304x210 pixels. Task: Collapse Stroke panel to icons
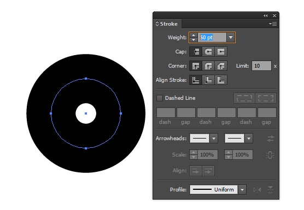266,15
